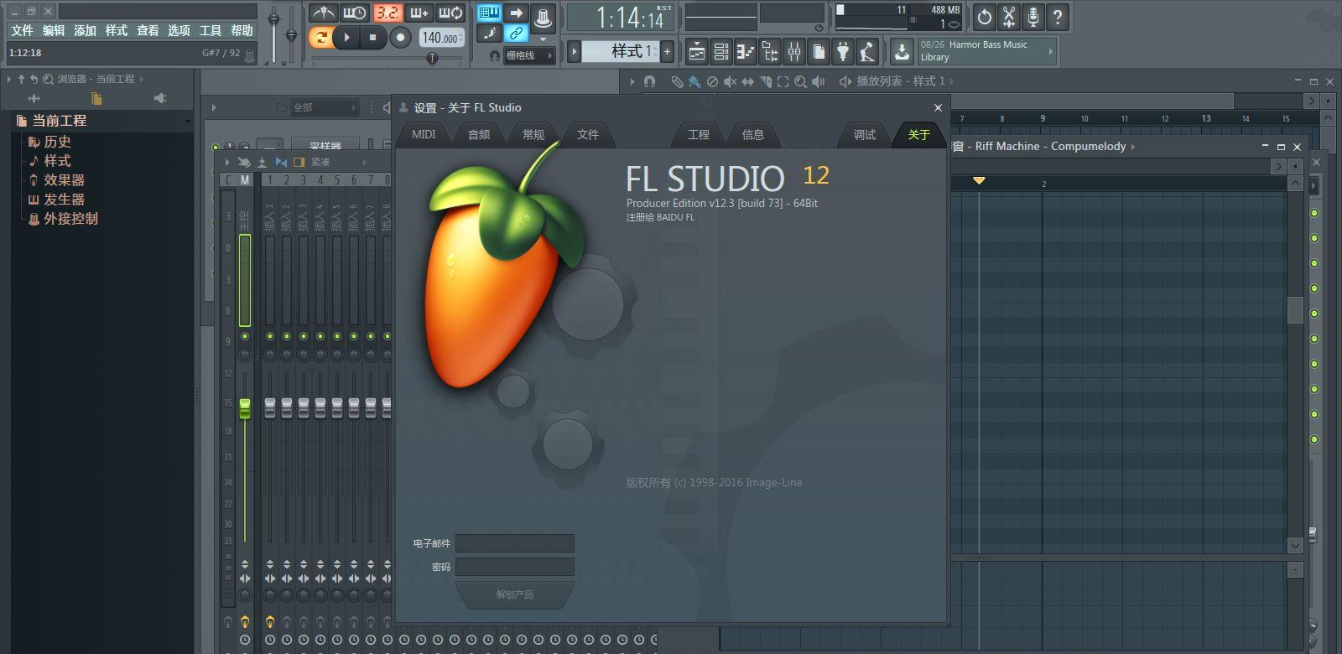This screenshot has height=654, width=1342.
Task: Click the 解锁产品 unlock button
Action: tap(514, 594)
